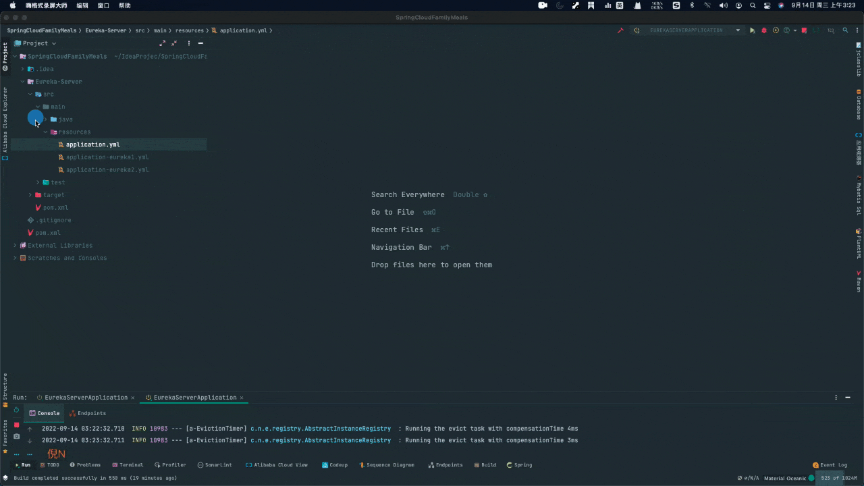Open the Spring tool window
864x486 pixels.
click(x=519, y=465)
